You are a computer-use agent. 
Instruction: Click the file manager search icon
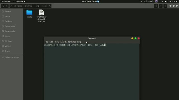coord(156,6)
